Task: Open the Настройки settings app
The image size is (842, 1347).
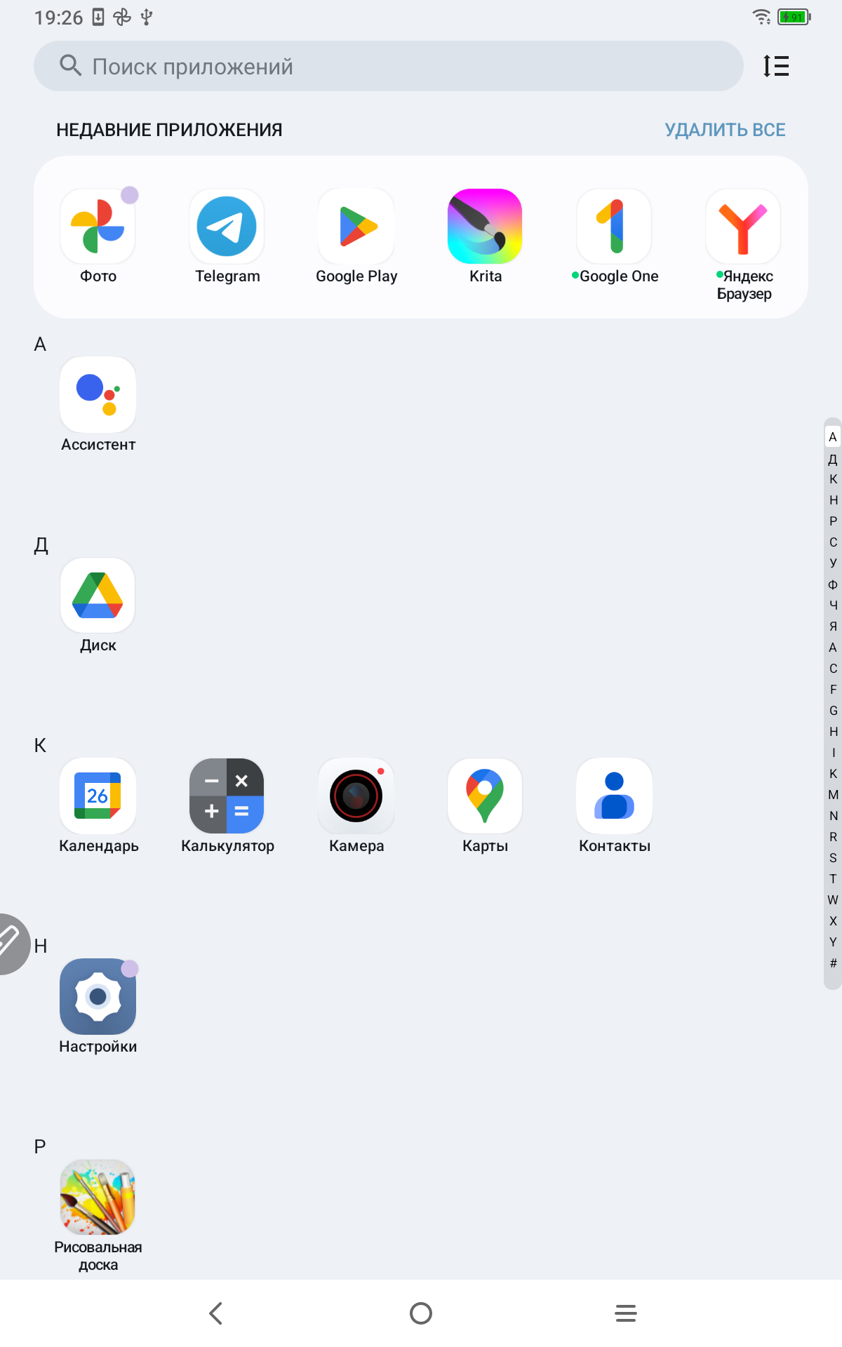Action: (x=98, y=996)
